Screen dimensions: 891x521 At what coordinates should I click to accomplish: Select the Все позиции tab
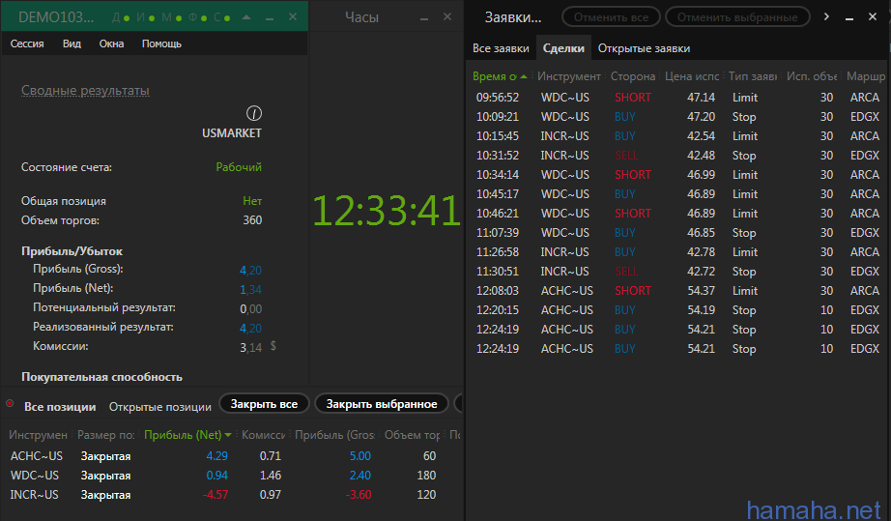pyautogui.click(x=60, y=407)
